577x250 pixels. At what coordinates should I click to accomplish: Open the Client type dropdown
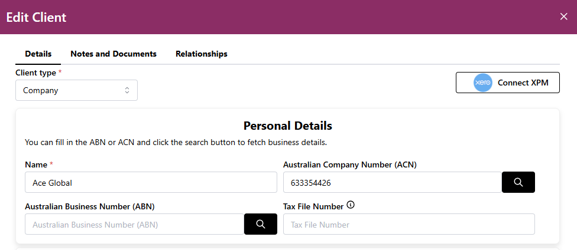click(76, 90)
